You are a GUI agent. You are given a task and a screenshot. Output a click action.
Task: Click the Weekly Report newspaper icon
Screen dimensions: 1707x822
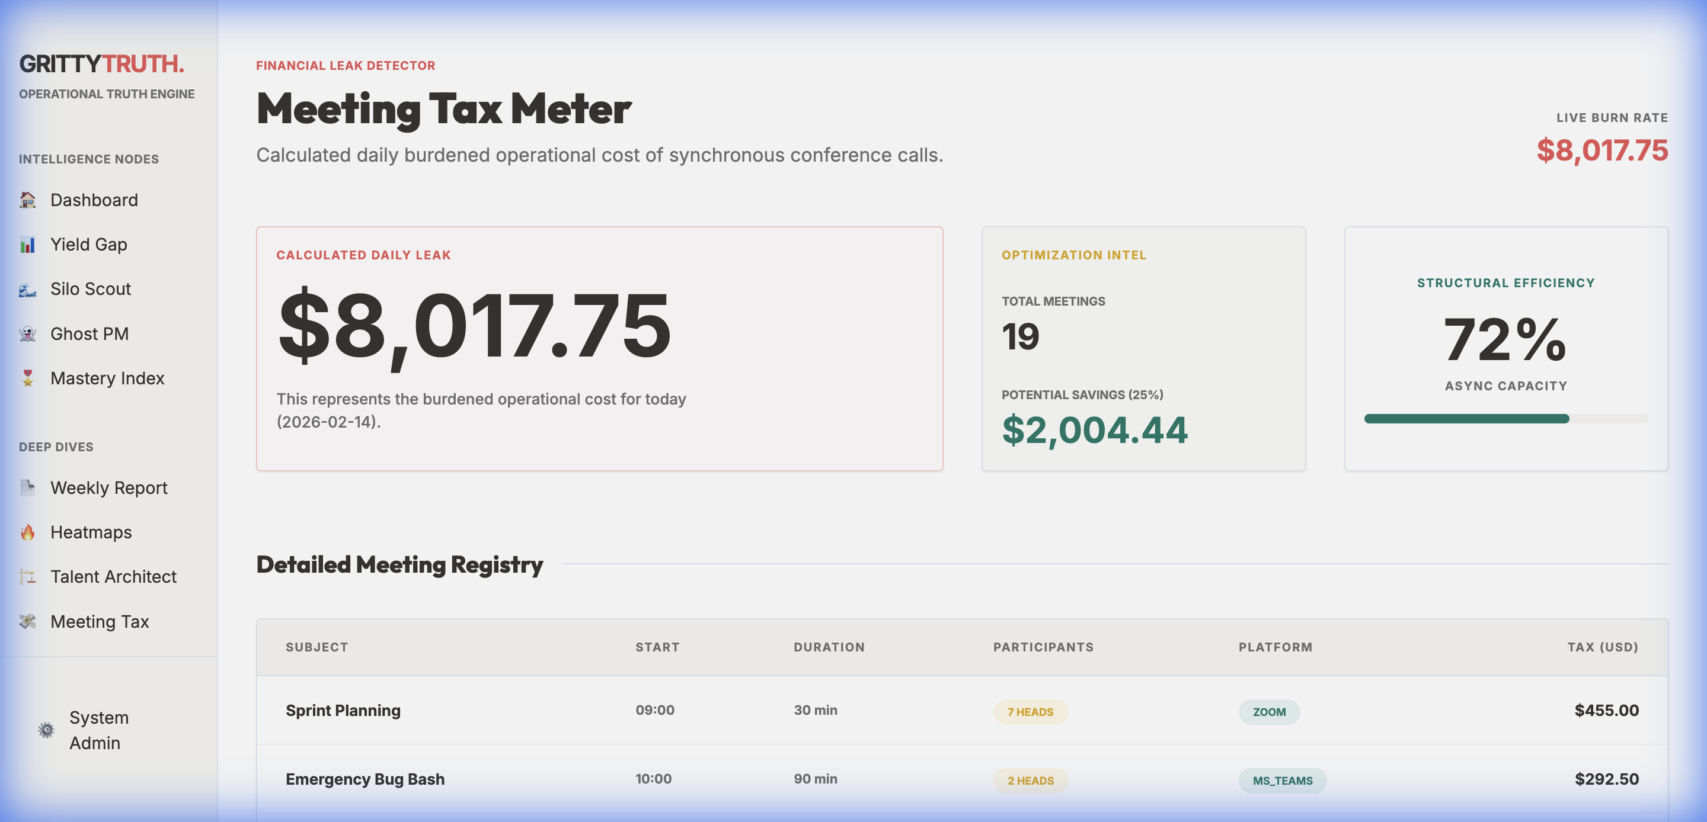[x=27, y=487]
